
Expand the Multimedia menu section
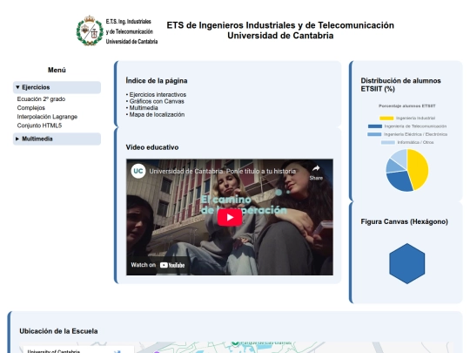point(57,139)
